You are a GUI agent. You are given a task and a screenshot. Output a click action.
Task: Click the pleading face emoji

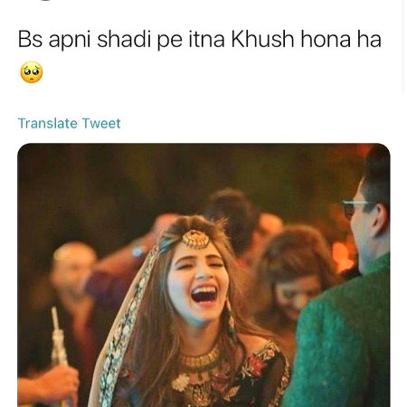click(32, 72)
